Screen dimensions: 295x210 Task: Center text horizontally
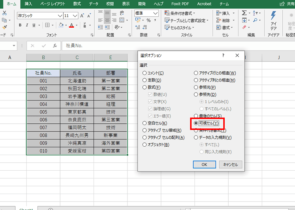(107, 20)
